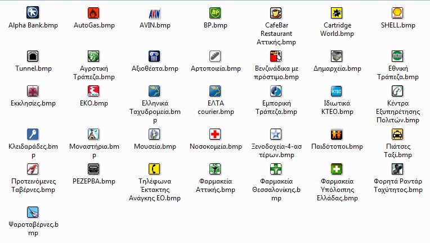Click the Ψαροταβέρνες.bmp fish icon
The image size is (430, 243).
[33, 212]
